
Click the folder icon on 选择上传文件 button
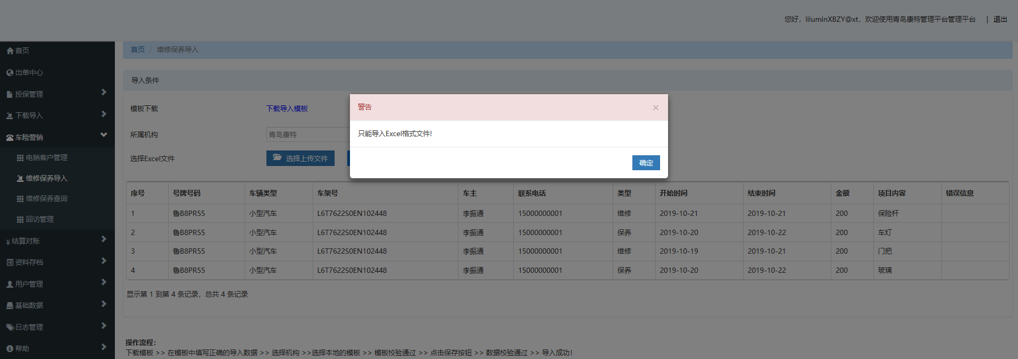277,157
